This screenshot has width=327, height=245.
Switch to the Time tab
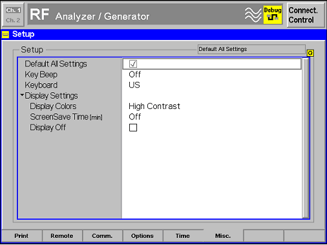[x=183, y=236]
